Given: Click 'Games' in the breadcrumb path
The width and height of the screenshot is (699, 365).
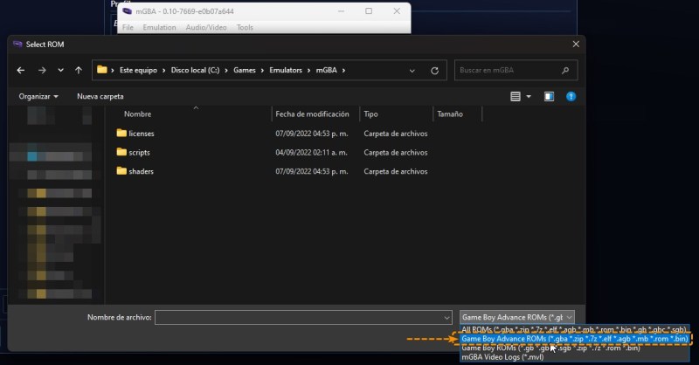Looking at the screenshot, I should 245,71.
